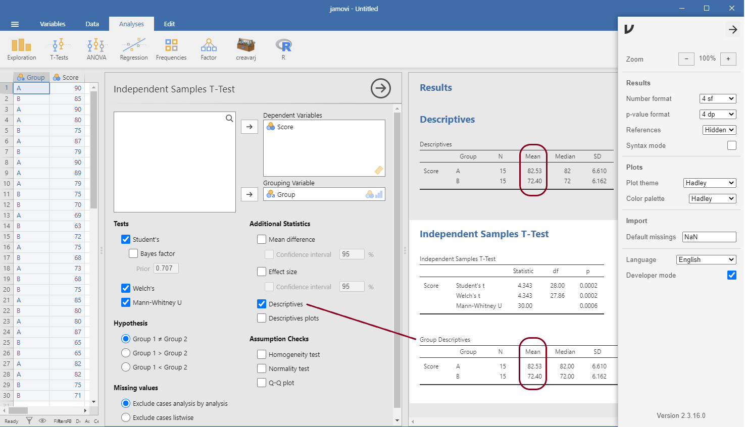Open the Factor analyses menu
Image resolution: width=745 pixels, height=427 pixels.
209,49
